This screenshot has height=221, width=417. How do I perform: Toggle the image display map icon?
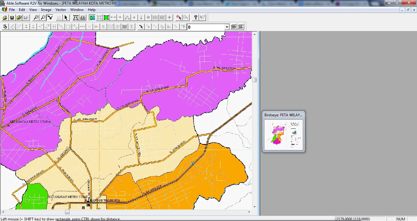tap(92, 18)
